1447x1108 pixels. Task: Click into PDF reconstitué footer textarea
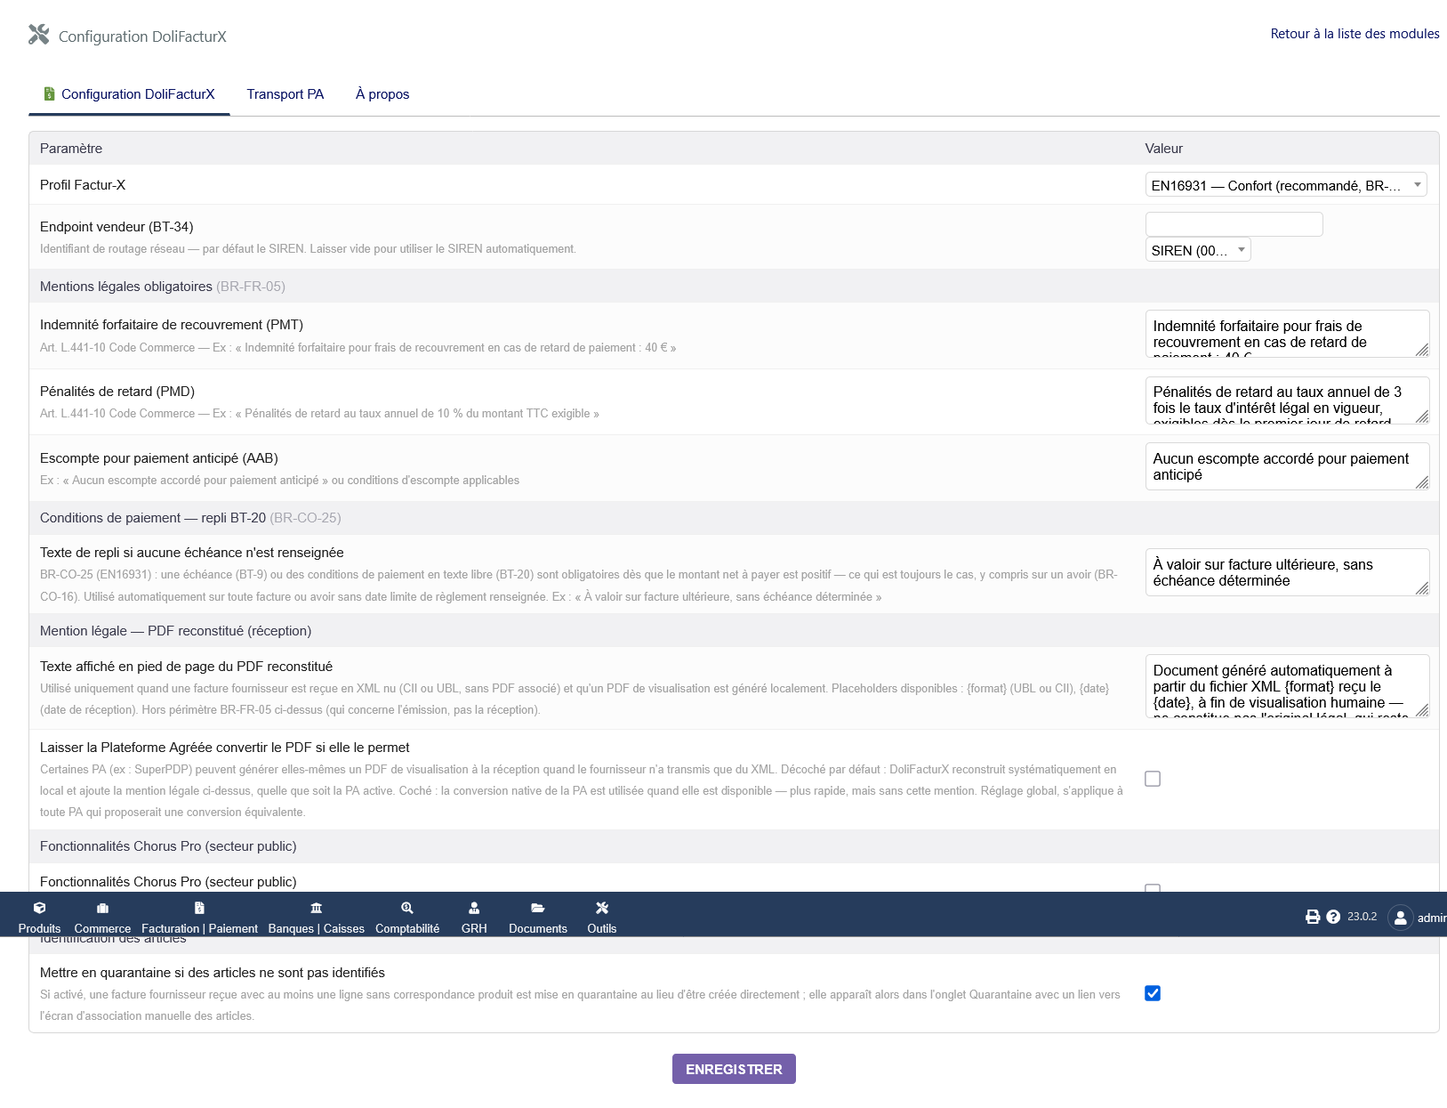coord(1287,685)
